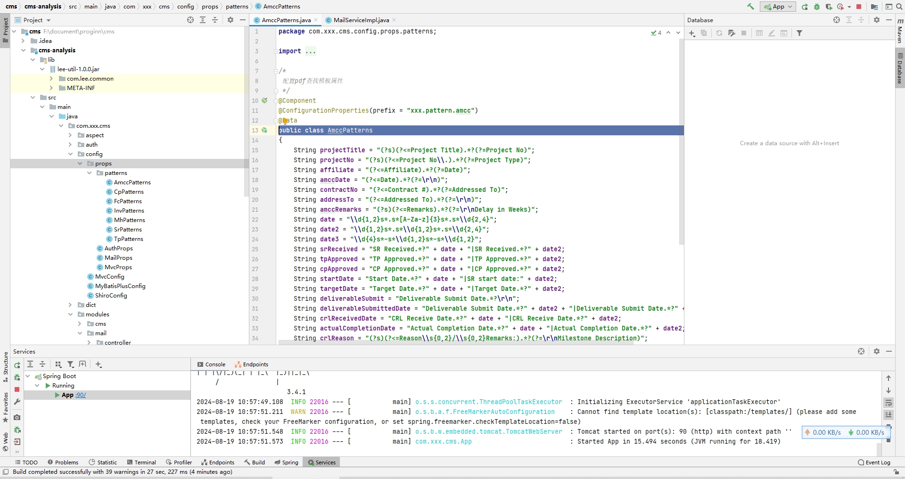The image size is (905, 479).
Task: Collapse the Spring Boot services node
Action: pos(28,376)
